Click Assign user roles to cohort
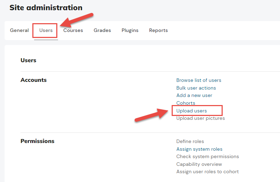280x182 pixels. pos(208,172)
